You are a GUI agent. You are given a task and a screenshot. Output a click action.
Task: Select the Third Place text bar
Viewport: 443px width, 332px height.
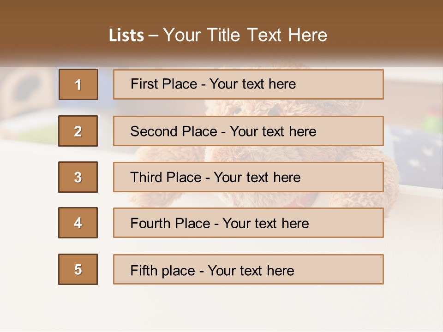pos(248,177)
